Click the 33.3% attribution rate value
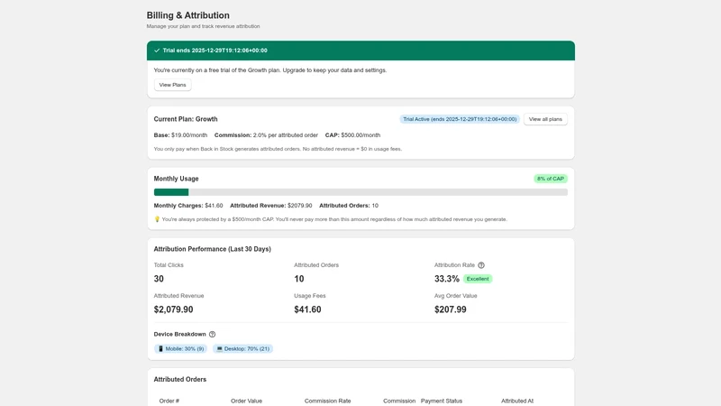 point(447,279)
